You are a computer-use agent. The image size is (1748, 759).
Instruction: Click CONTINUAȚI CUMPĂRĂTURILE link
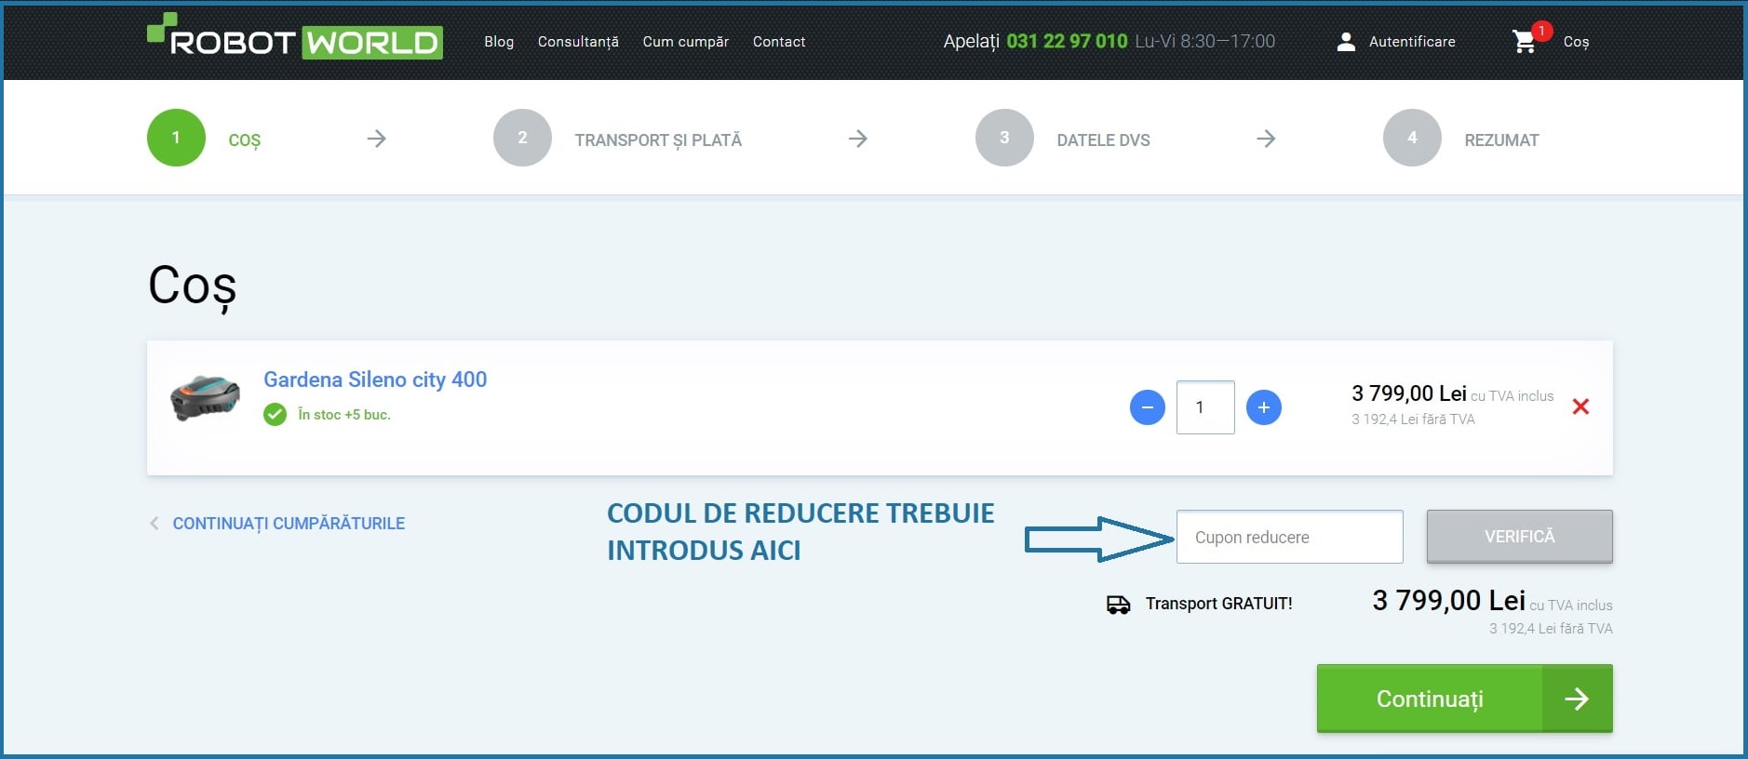pos(289,524)
